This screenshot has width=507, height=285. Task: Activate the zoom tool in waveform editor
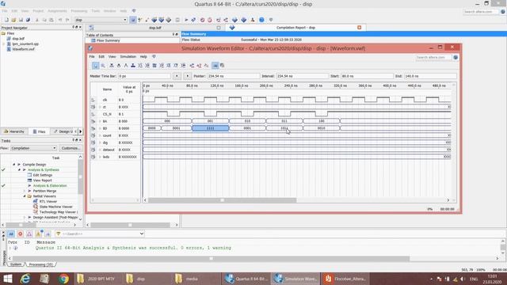[103, 66]
